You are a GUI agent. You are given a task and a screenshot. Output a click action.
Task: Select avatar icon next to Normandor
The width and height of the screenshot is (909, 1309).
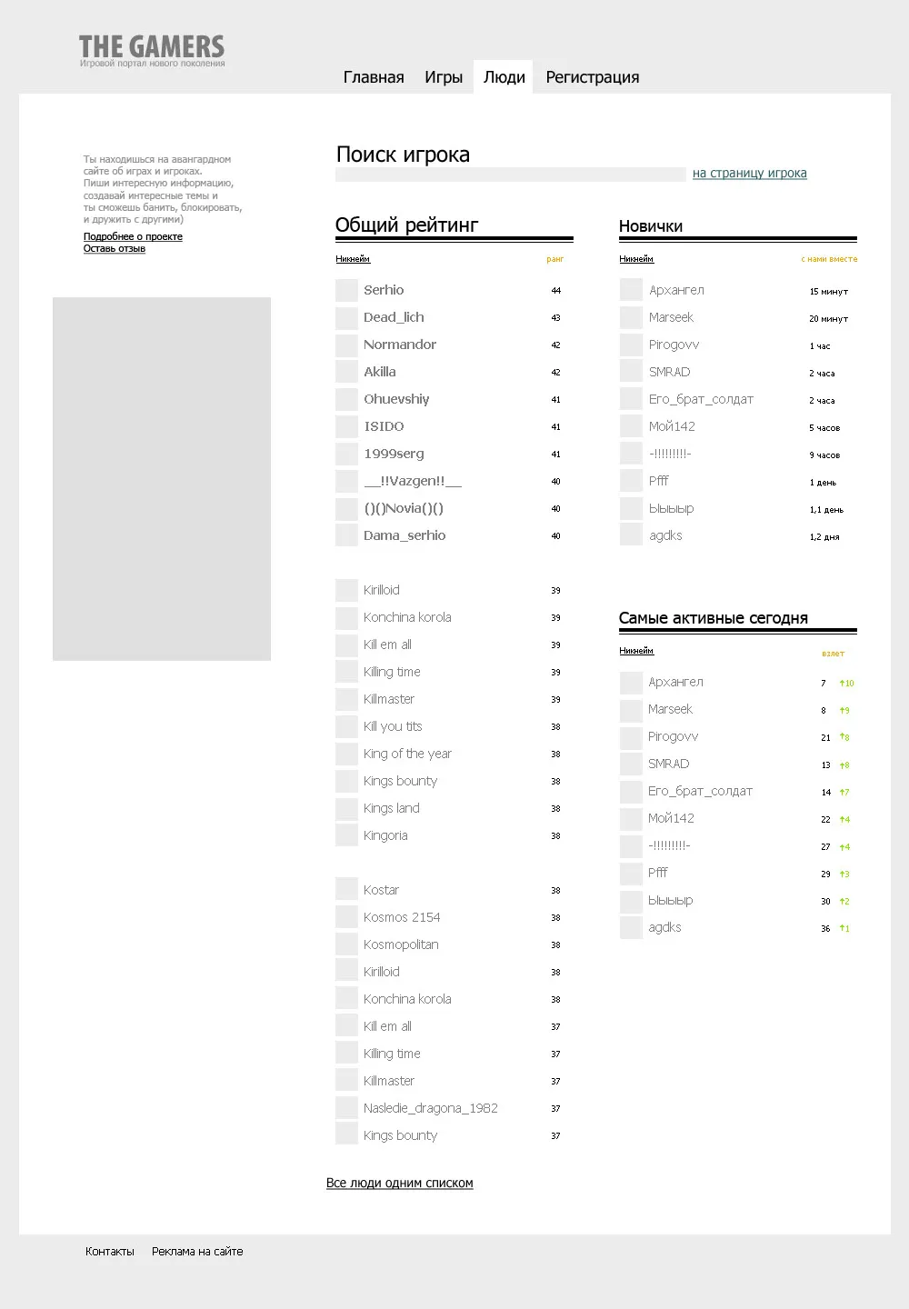tap(346, 345)
